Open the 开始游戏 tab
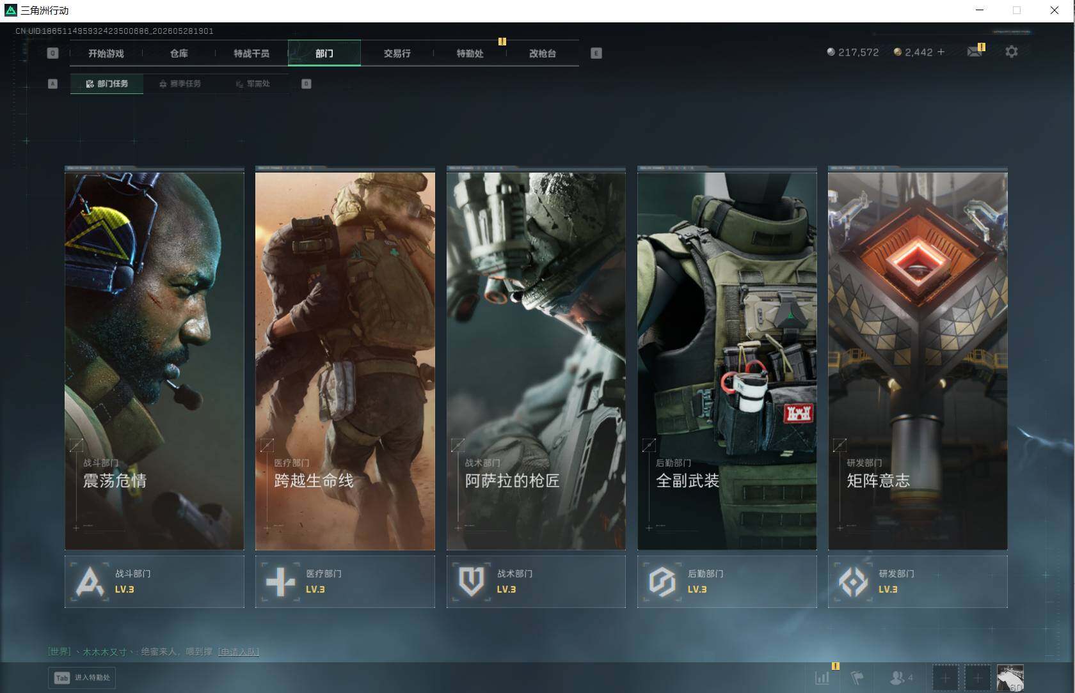This screenshot has height=693, width=1075. (106, 53)
